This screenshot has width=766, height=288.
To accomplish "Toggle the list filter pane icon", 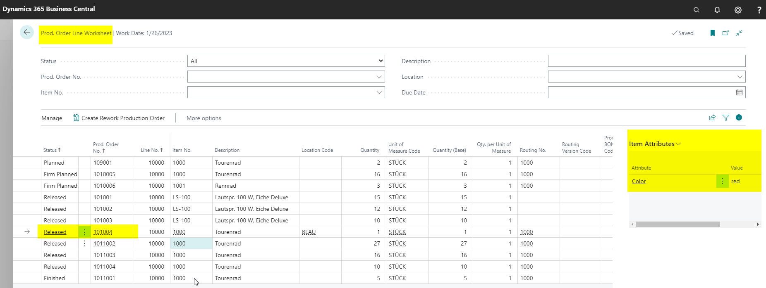I will click(726, 118).
